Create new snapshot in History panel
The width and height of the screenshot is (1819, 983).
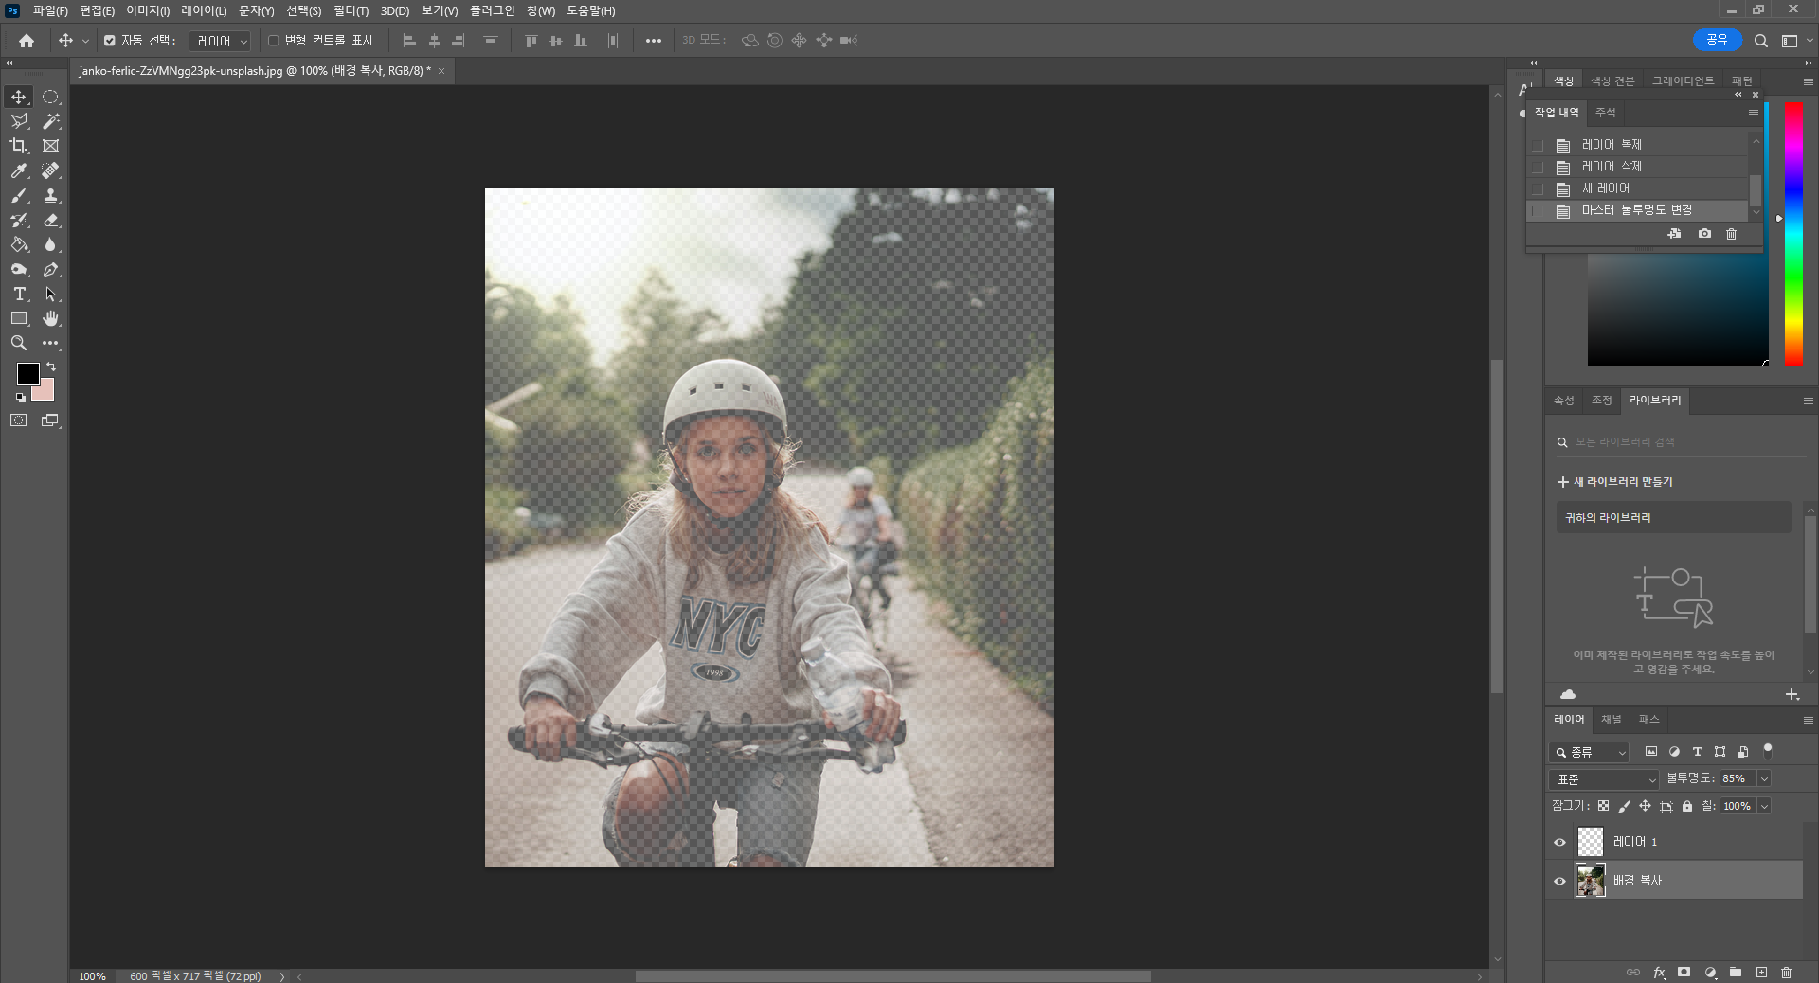(1704, 234)
